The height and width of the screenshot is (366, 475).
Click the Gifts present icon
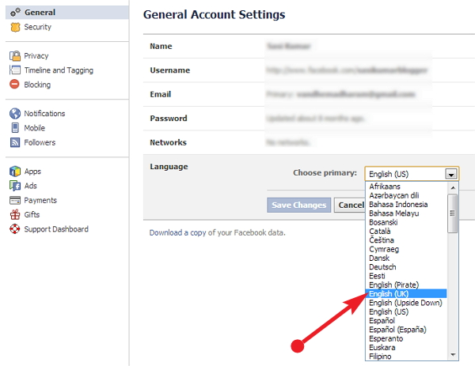[x=15, y=214]
